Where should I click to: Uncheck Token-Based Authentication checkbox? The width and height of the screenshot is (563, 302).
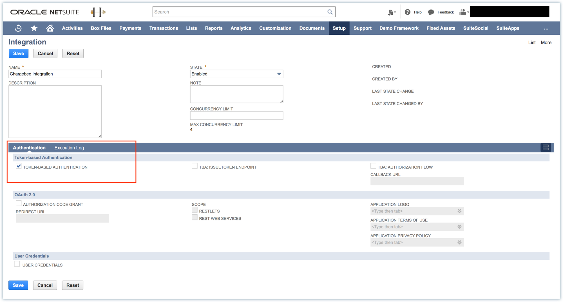(x=19, y=166)
